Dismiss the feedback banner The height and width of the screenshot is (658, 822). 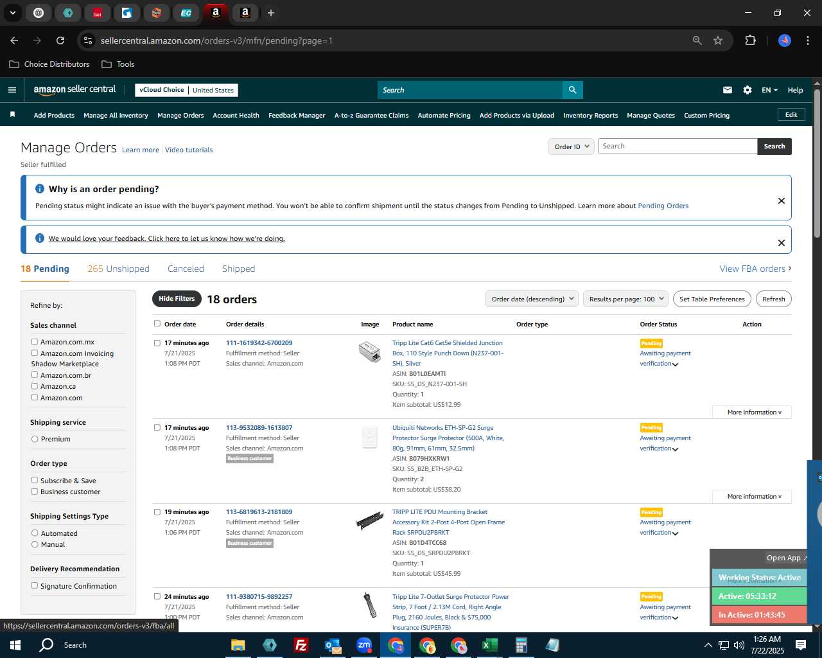782,243
